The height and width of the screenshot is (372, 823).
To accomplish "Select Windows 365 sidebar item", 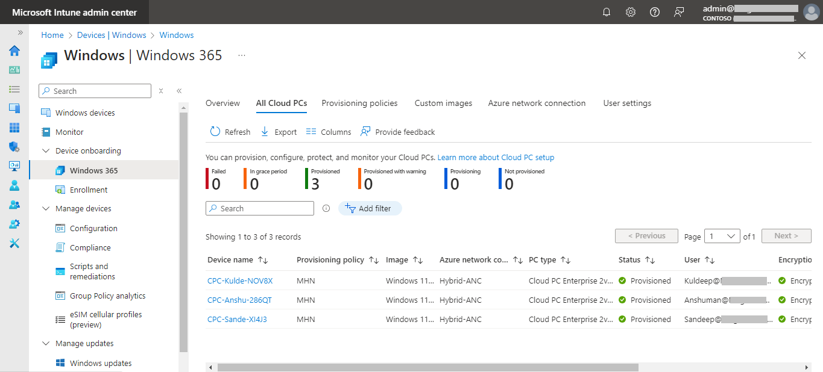I will point(104,170).
